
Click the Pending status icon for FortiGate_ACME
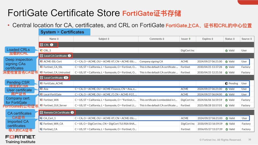click(x=226, y=84)
